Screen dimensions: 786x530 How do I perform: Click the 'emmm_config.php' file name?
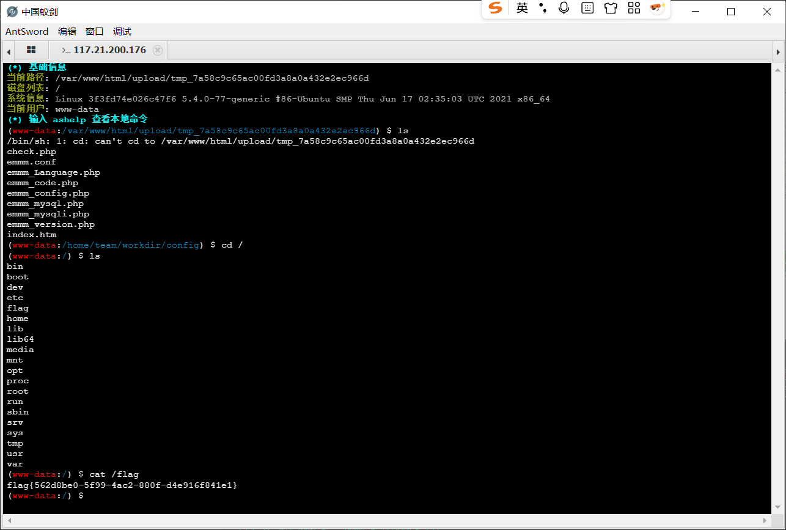48,193
